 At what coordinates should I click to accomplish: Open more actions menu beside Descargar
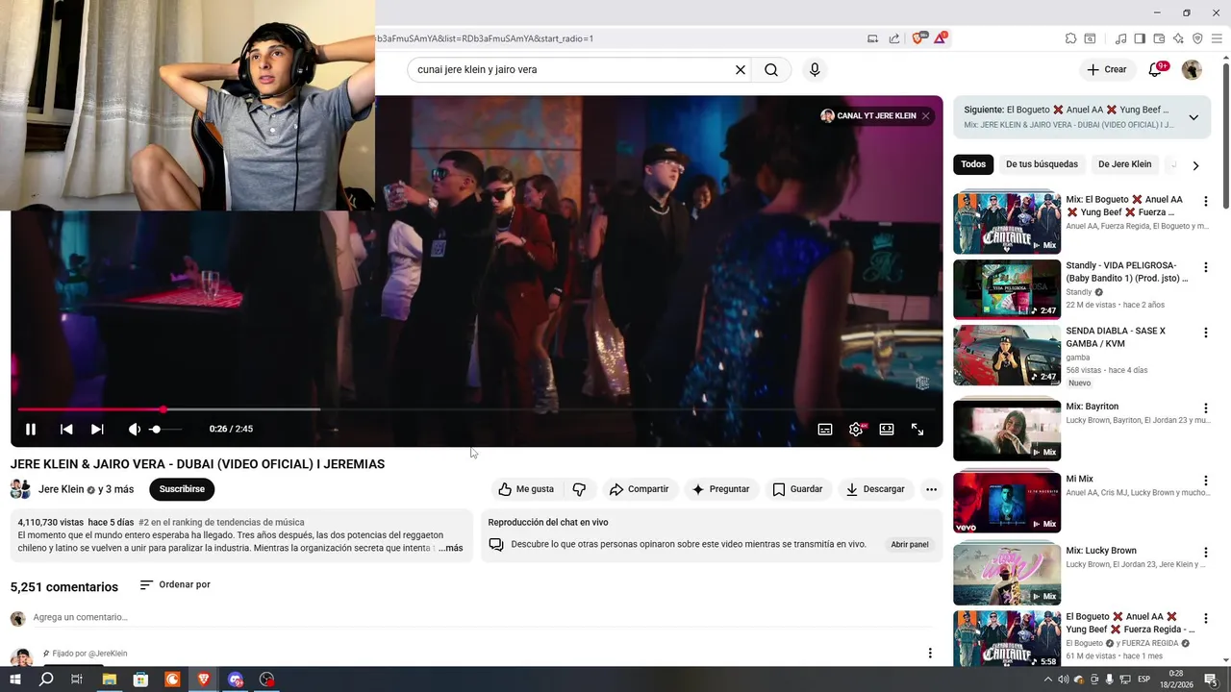931,489
